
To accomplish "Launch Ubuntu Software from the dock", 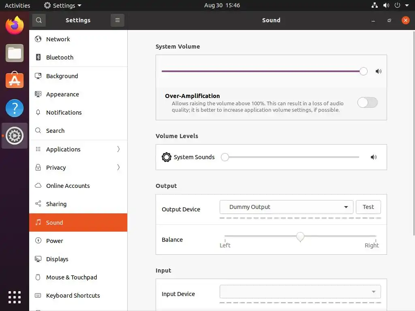I will pyautogui.click(x=15, y=81).
